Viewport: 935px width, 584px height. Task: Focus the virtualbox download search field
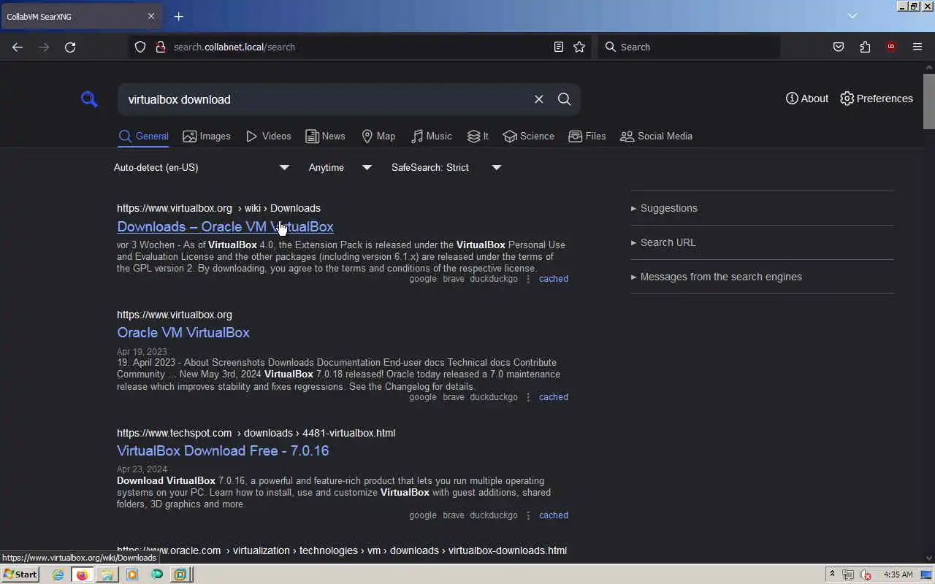325,99
